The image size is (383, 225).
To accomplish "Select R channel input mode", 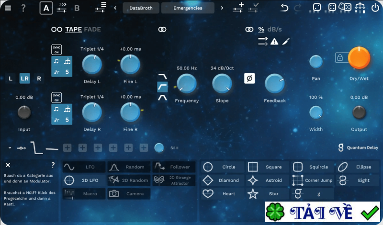I will coord(39,79).
